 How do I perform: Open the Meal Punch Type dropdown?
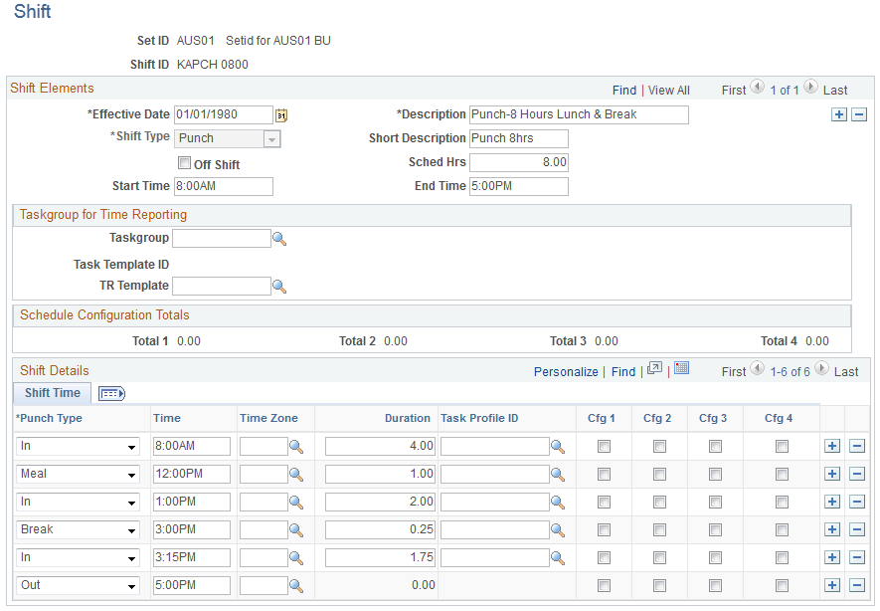click(x=78, y=475)
